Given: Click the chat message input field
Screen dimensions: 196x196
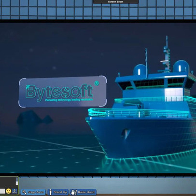Looking at the screenshot, I should (2, 191).
